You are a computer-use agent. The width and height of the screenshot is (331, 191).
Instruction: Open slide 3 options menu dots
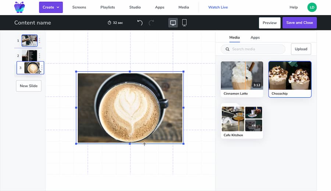pos(42,68)
